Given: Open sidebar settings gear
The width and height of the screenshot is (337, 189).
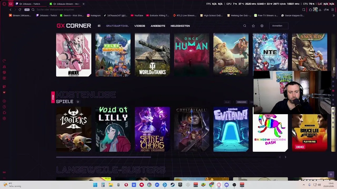Looking at the screenshot, I should 4,118.
